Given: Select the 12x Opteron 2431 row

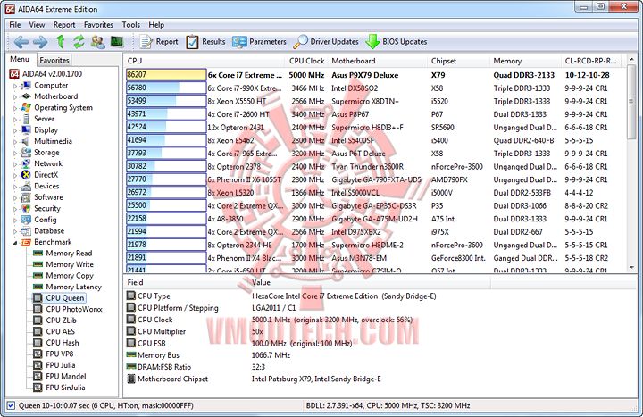Looking at the screenshot, I should tap(377, 127).
